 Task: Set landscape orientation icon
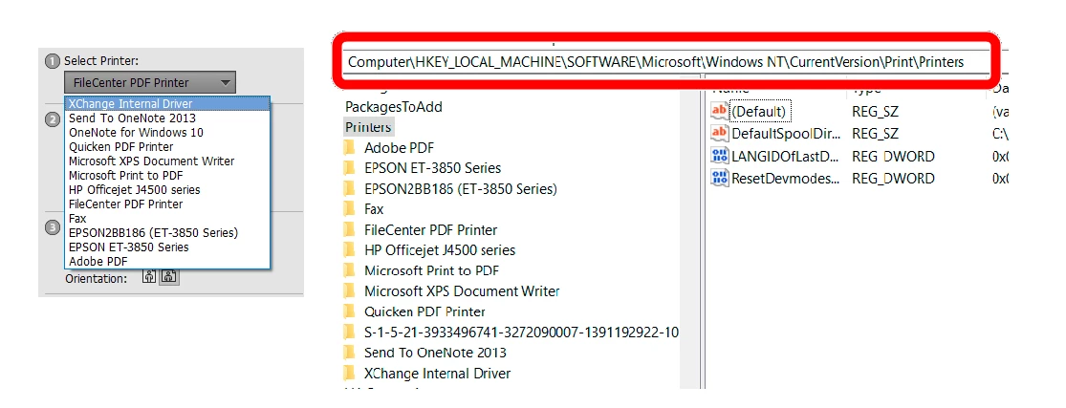pyautogui.click(x=168, y=277)
